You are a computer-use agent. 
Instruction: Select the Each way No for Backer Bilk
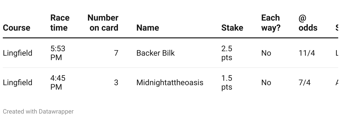click(266, 53)
